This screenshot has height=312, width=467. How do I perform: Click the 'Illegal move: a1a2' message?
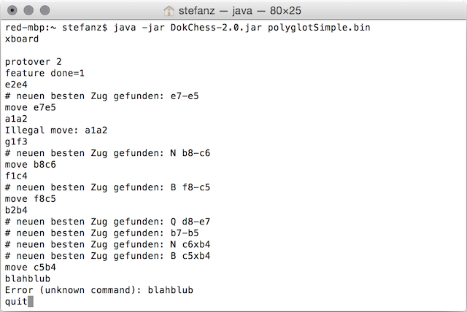click(x=56, y=130)
